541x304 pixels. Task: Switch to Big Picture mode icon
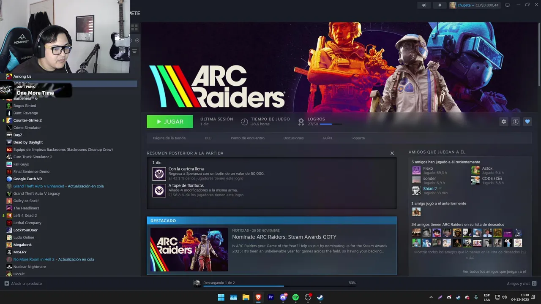pos(508,5)
